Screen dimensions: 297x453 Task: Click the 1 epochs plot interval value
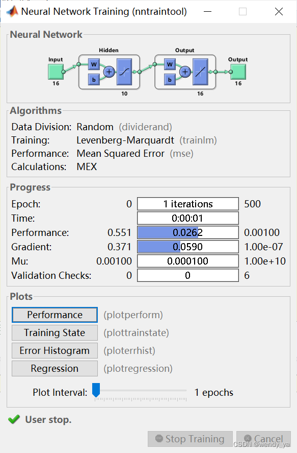[x=214, y=393]
